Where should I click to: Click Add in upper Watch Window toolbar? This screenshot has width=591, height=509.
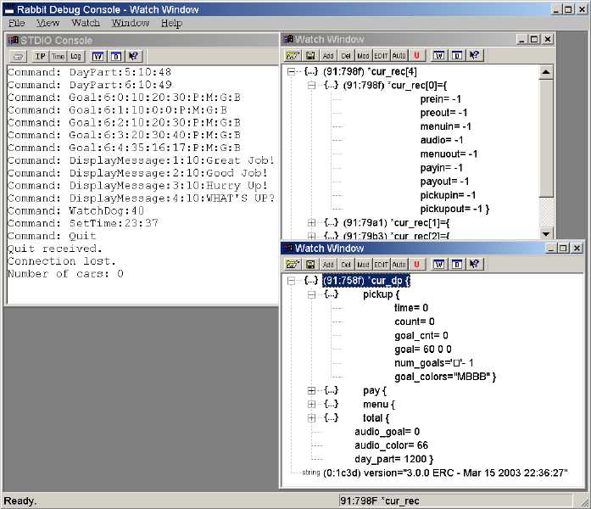tap(328, 56)
